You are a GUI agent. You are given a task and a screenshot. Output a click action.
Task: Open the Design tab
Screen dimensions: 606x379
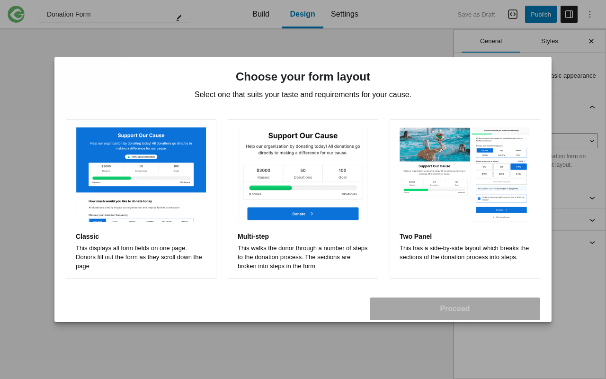coord(303,14)
